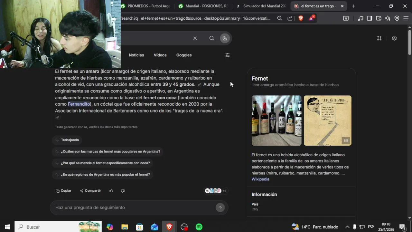Open the search page settings gear
The height and width of the screenshot is (232, 412).
pyautogui.click(x=394, y=38)
